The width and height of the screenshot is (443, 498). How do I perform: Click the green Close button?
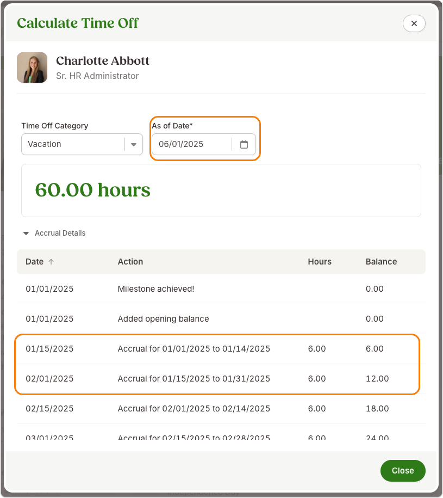(x=403, y=470)
